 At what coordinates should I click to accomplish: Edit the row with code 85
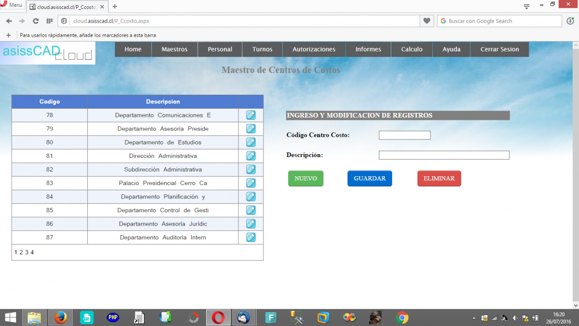tap(251, 210)
